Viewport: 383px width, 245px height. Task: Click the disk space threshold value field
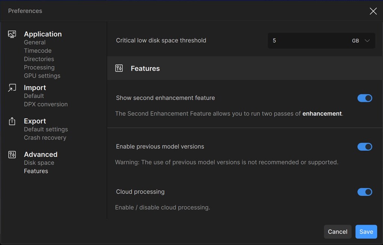[x=307, y=41]
